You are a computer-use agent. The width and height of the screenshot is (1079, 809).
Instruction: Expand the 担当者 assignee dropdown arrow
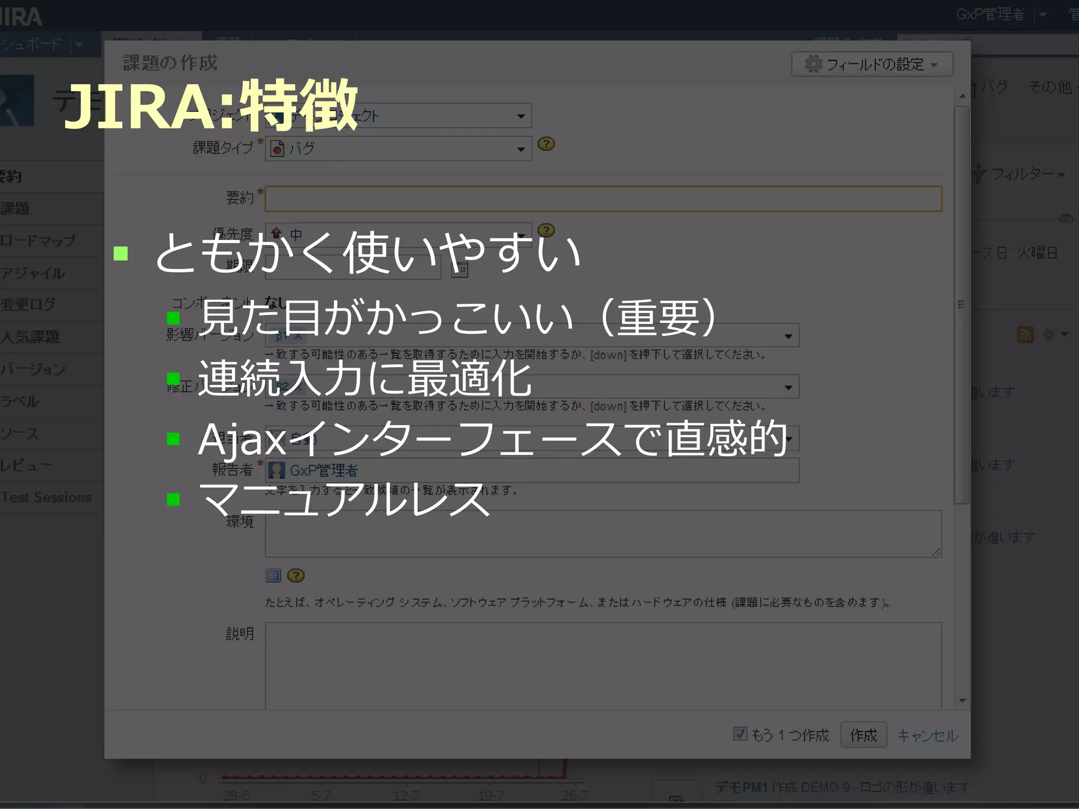tap(788, 439)
